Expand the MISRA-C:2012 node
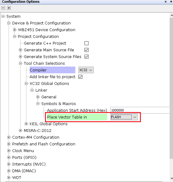The image size is (173, 182). click(x=21, y=131)
